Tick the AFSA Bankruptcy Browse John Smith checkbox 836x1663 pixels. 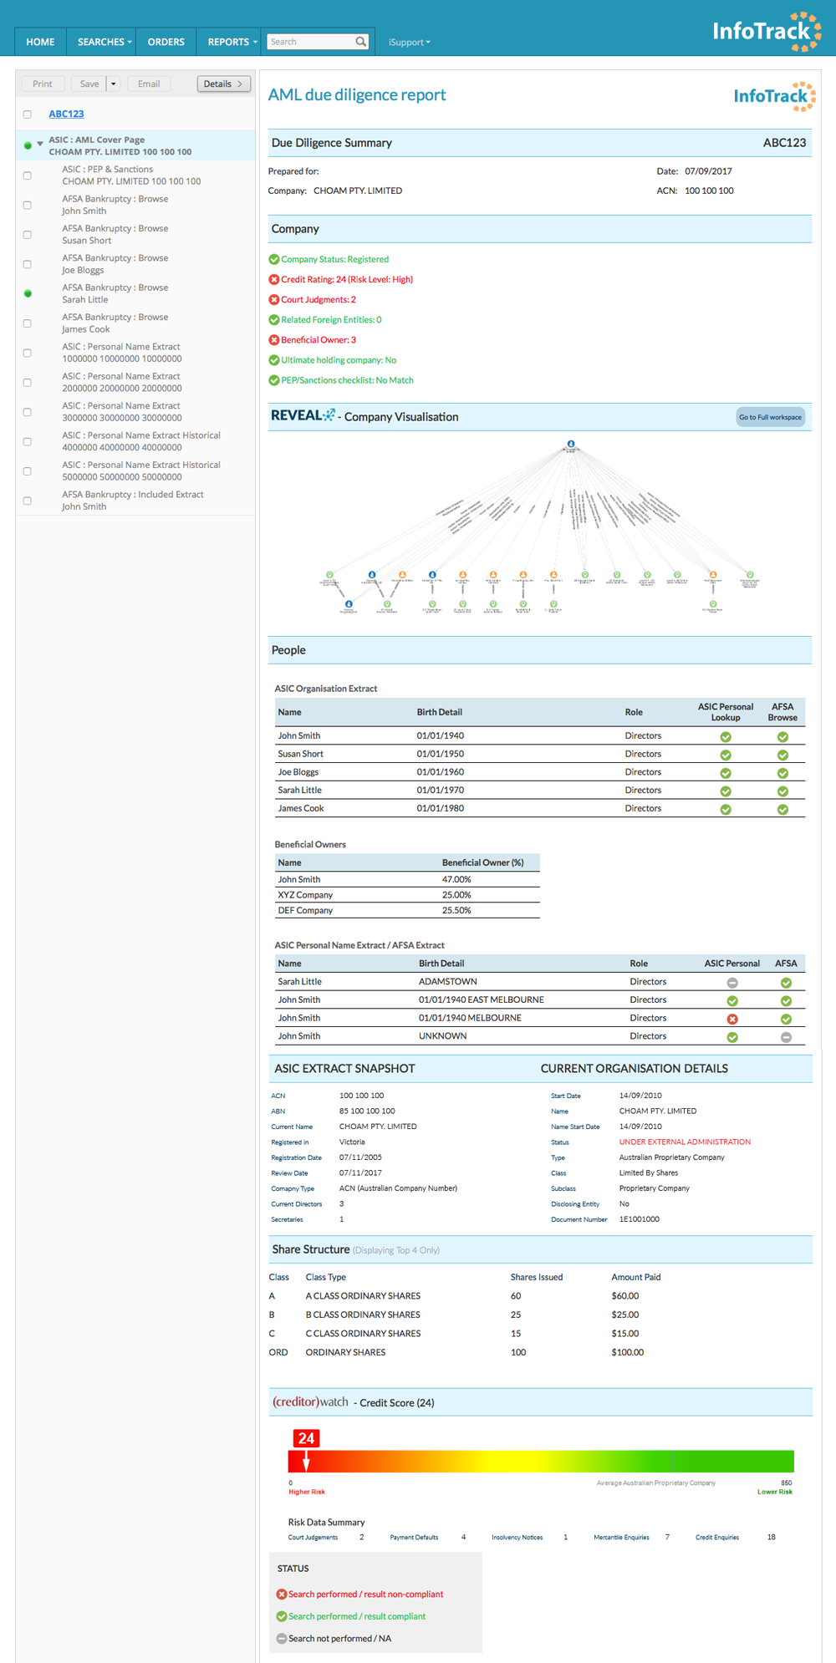pos(28,206)
